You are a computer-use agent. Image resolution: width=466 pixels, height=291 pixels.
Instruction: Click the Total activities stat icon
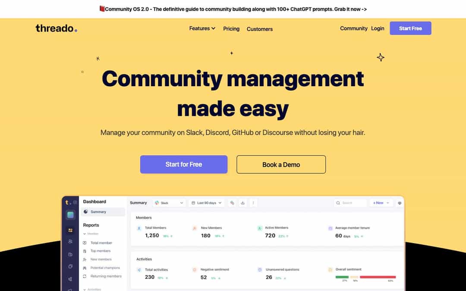tap(139, 270)
